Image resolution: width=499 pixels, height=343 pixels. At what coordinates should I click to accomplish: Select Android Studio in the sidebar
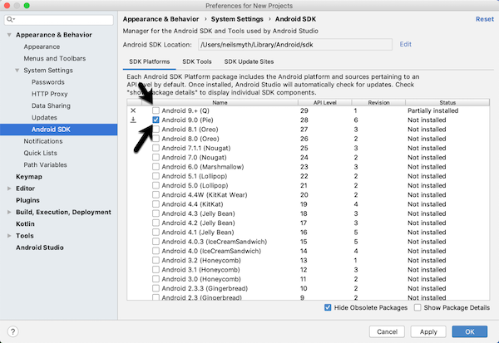tap(40, 247)
